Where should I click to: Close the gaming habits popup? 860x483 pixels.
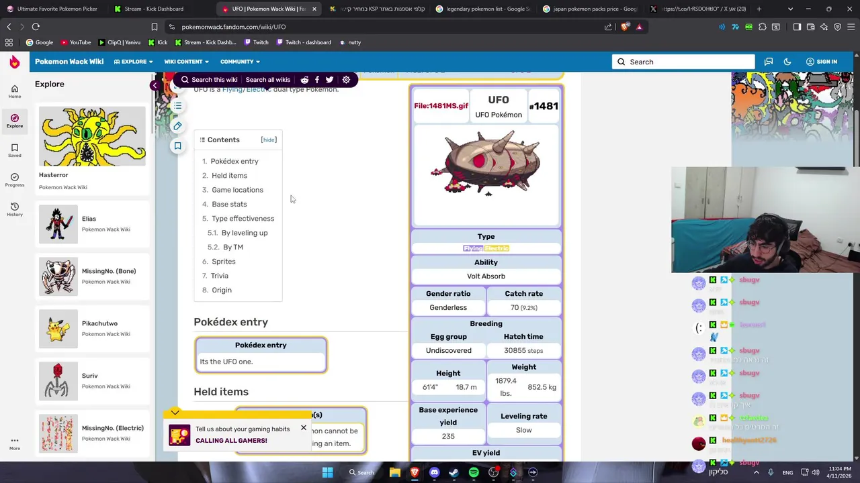tap(304, 427)
